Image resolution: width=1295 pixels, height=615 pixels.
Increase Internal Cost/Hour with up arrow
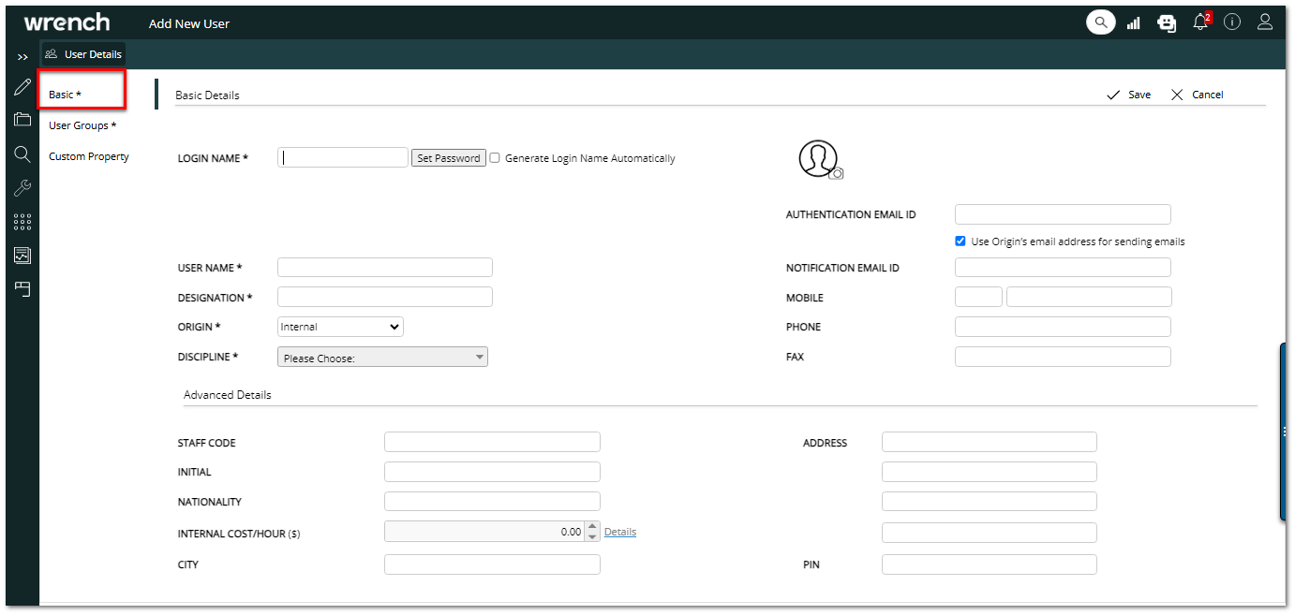[x=592, y=527]
